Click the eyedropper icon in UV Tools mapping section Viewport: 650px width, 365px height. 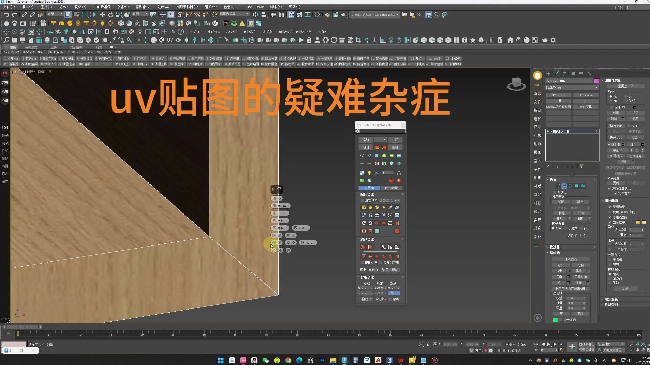[390, 207]
